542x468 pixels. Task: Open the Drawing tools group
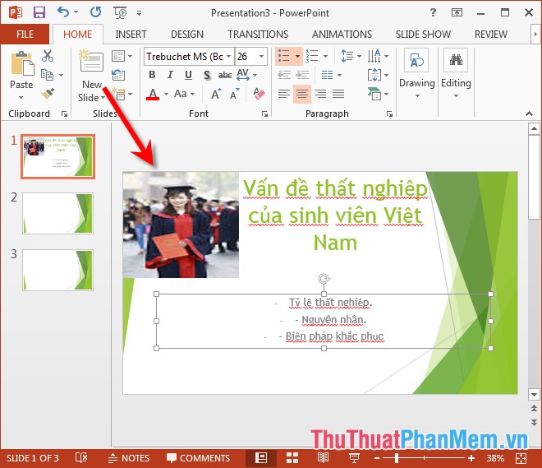(417, 72)
